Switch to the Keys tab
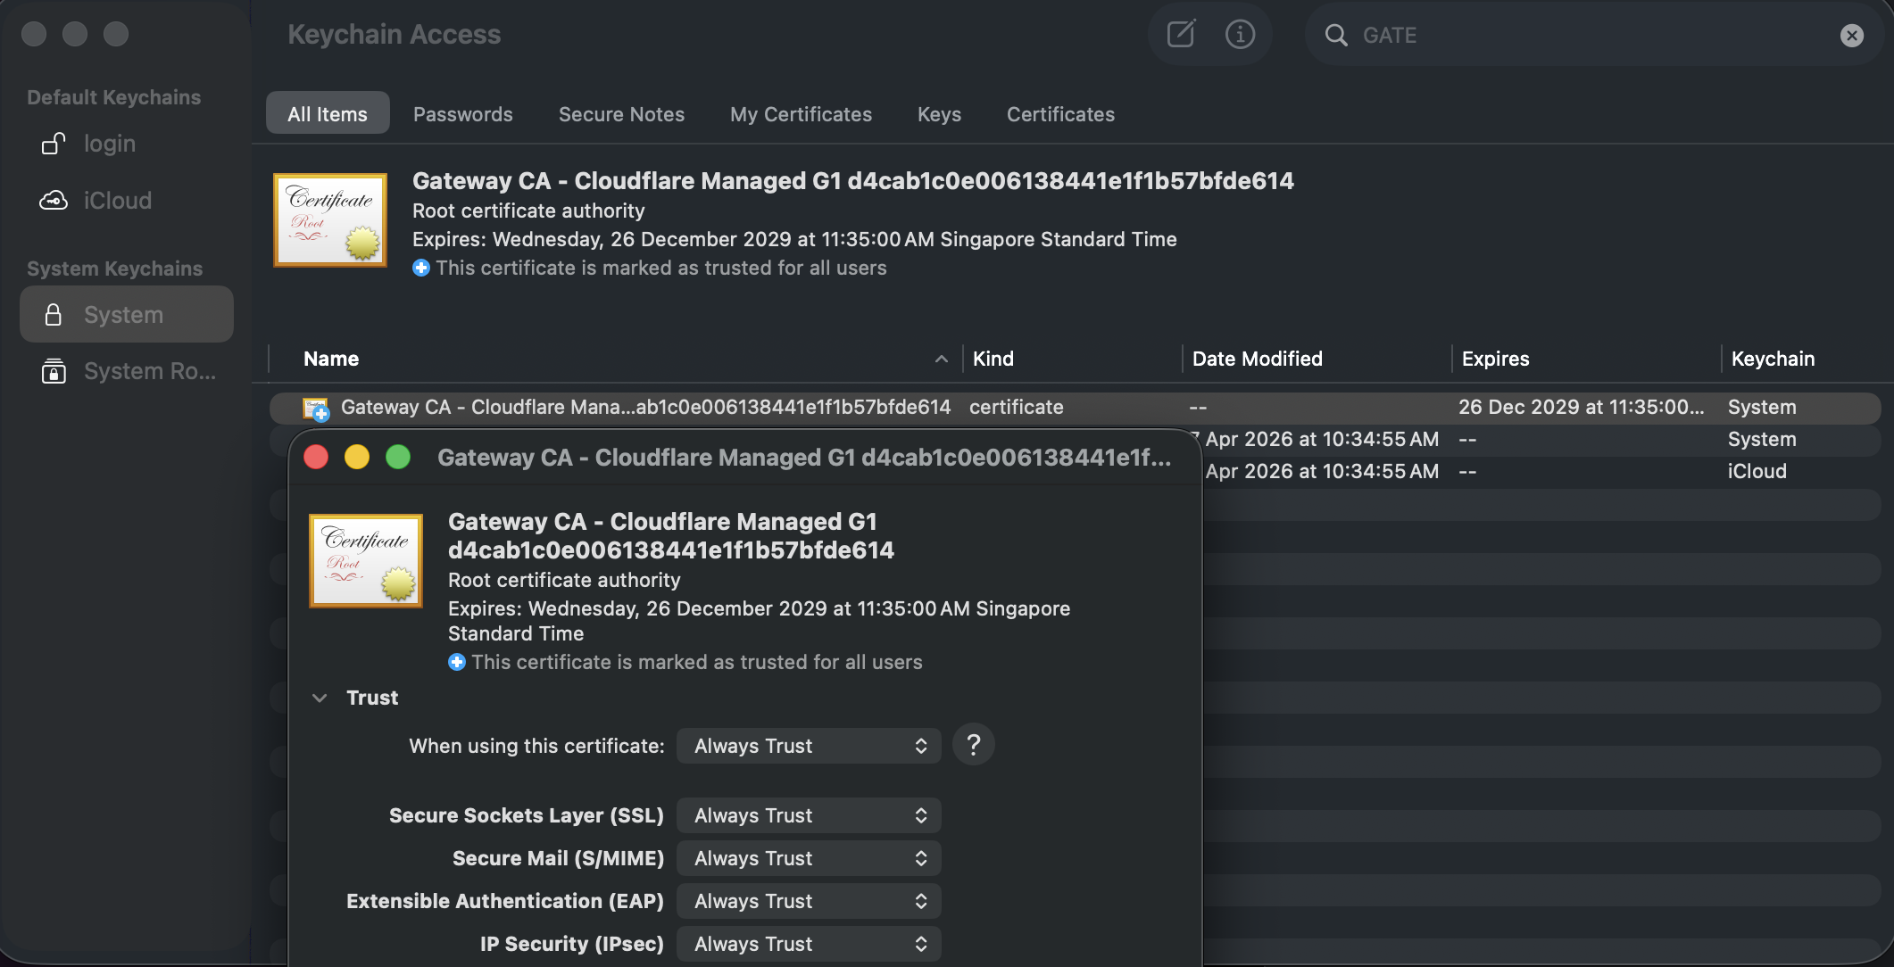The height and width of the screenshot is (967, 1894). [939, 114]
